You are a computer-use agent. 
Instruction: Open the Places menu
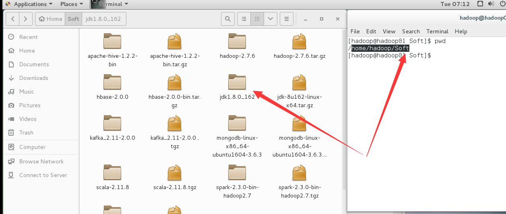point(72,4)
